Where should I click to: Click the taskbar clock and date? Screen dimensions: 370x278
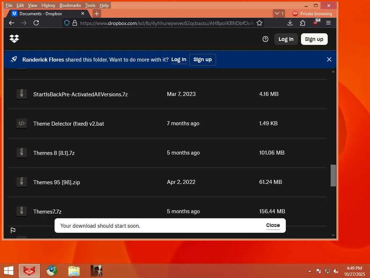(354, 271)
